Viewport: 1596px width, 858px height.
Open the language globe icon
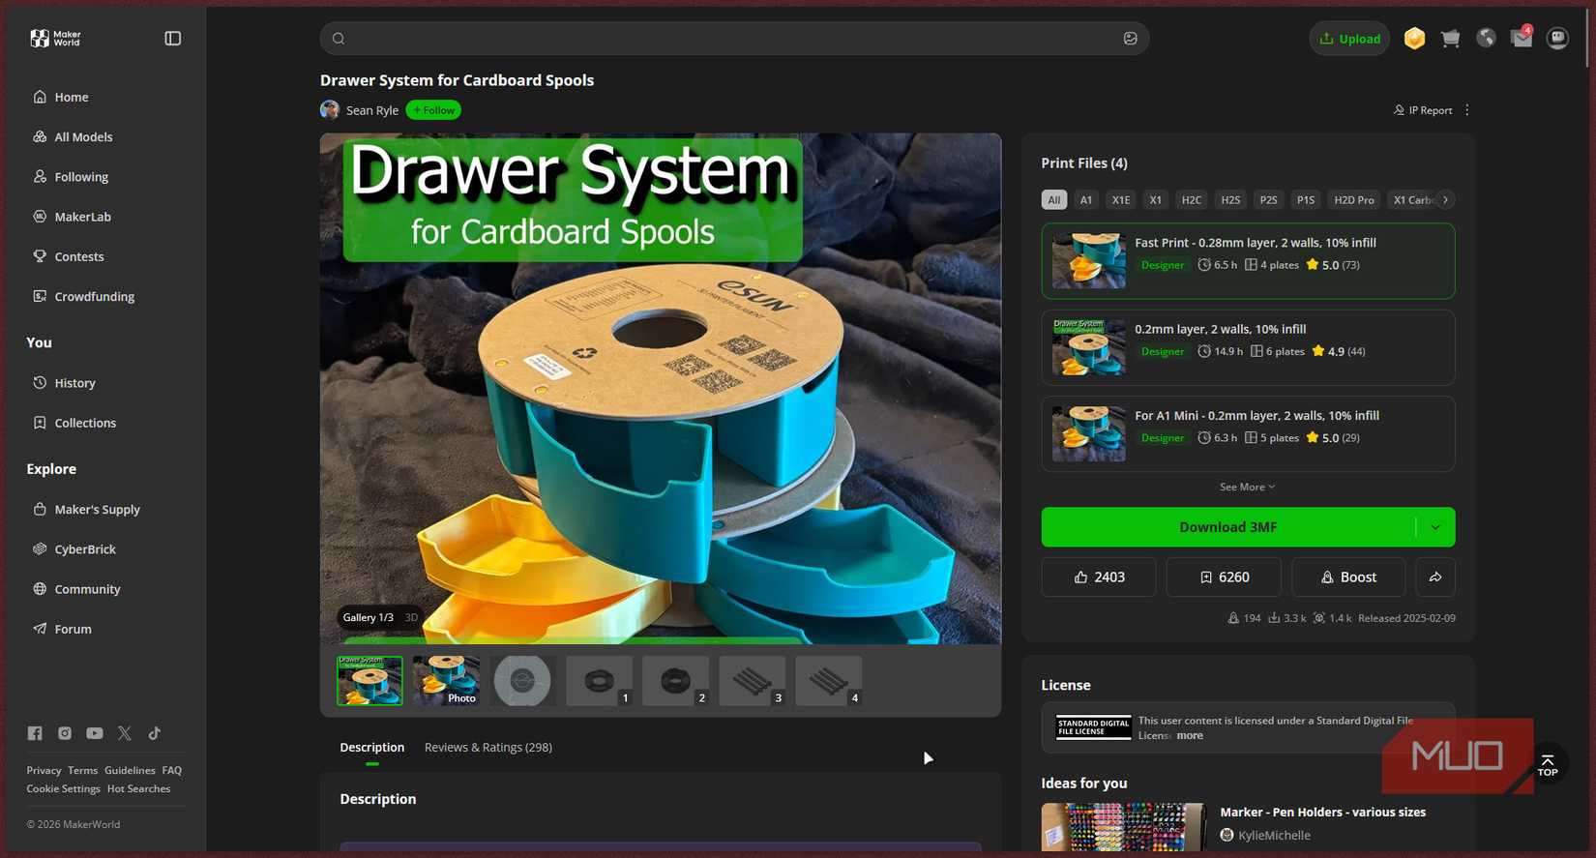(1486, 39)
